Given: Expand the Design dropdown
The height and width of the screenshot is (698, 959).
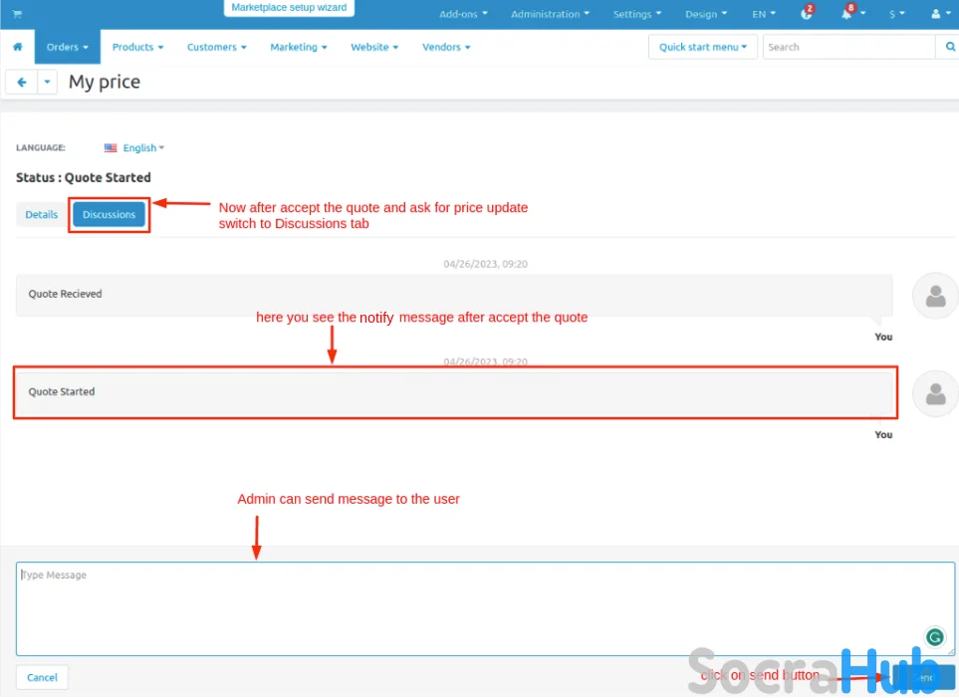Looking at the screenshot, I should coord(706,14).
